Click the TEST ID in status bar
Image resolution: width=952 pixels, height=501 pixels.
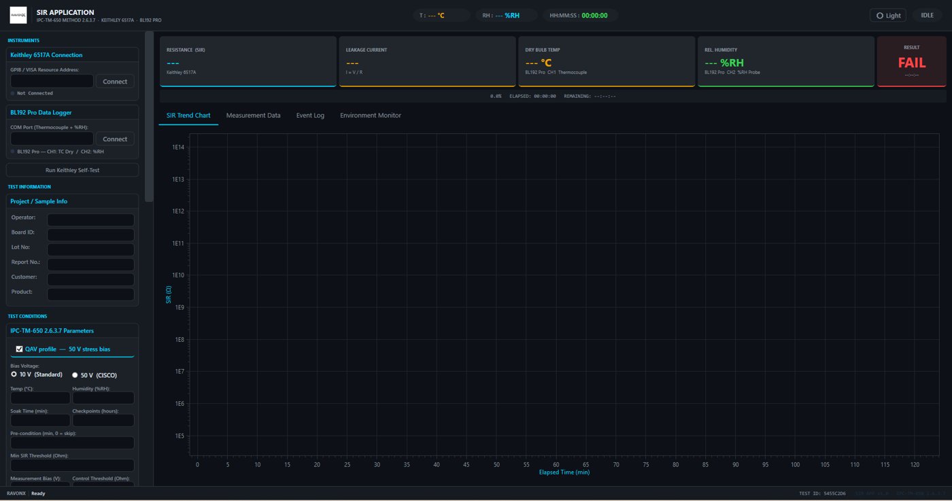coord(822,493)
